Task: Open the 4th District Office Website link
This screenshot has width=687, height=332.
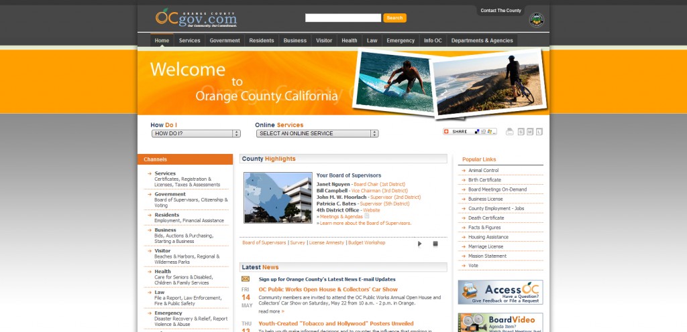Action: click(372, 210)
